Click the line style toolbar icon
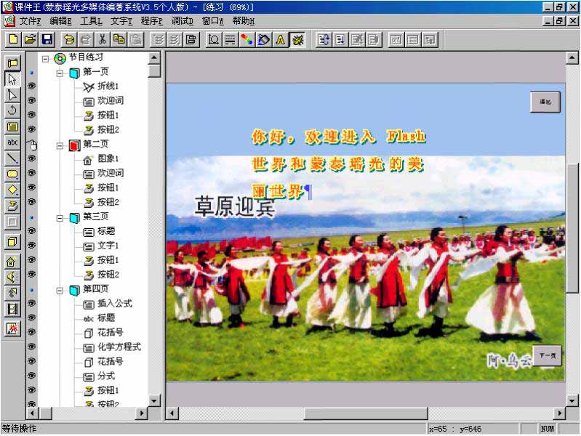The width and height of the screenshot is (581, 436). tap(230, 39)
